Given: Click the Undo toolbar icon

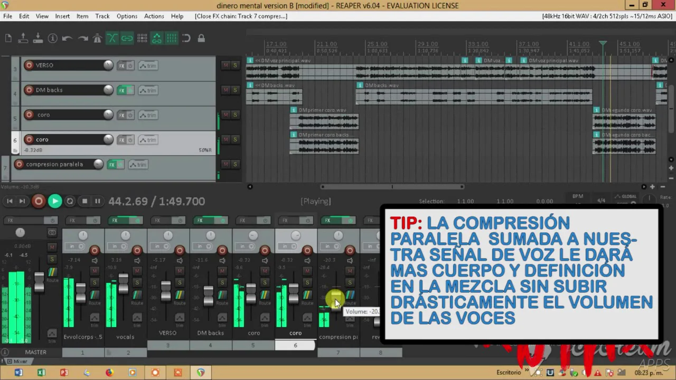Looking at the screenshot, I should click(68, 38).
